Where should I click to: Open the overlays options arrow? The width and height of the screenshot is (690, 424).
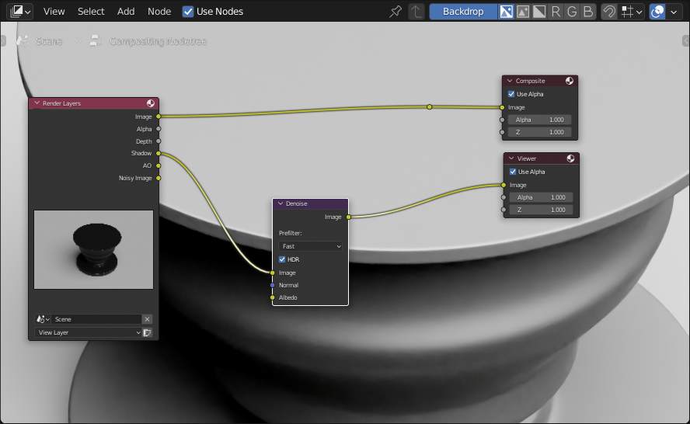pos(674,12)
